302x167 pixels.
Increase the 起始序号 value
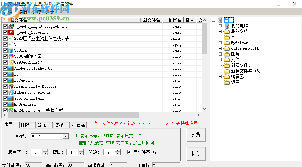tap(45, 151)
